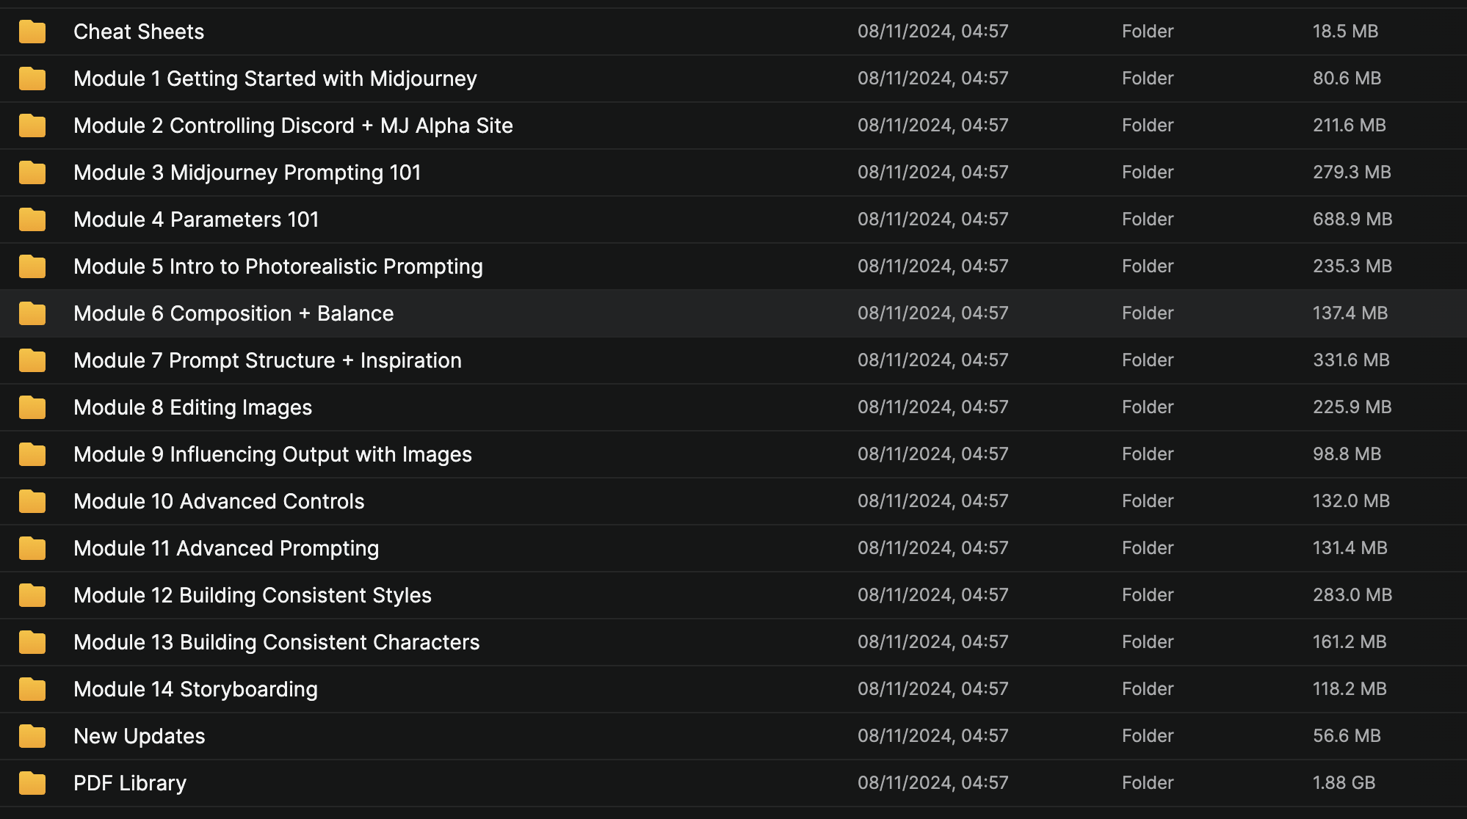Click the Cheat Sheets folder icon
1467x819 pixels.
32,32
